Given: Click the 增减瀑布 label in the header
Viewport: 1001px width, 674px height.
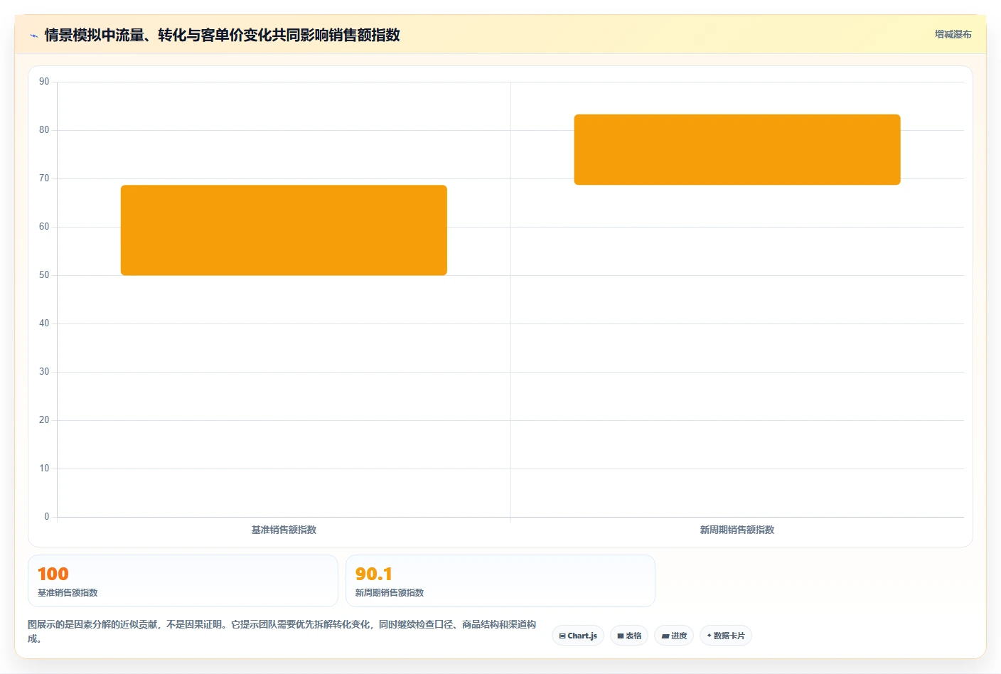Looking at the screenshot, I should click(x=953, y=34).
